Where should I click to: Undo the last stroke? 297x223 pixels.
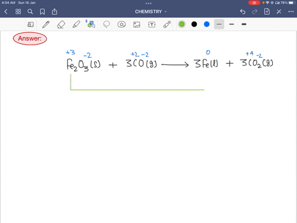click(243, 12)
